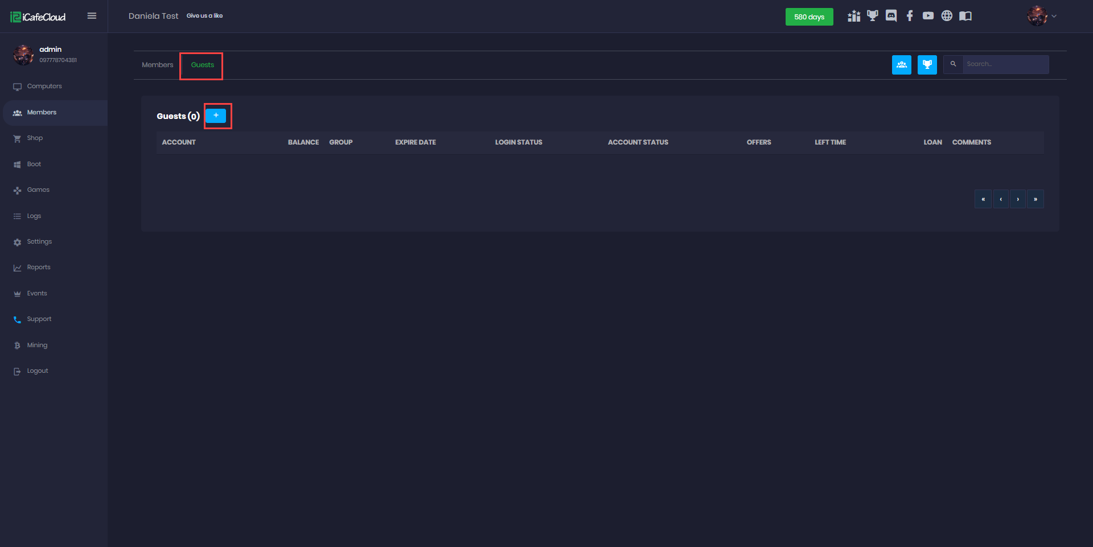Select the Guests tab
Screen dimensions: 1093x547
(202, 65)
